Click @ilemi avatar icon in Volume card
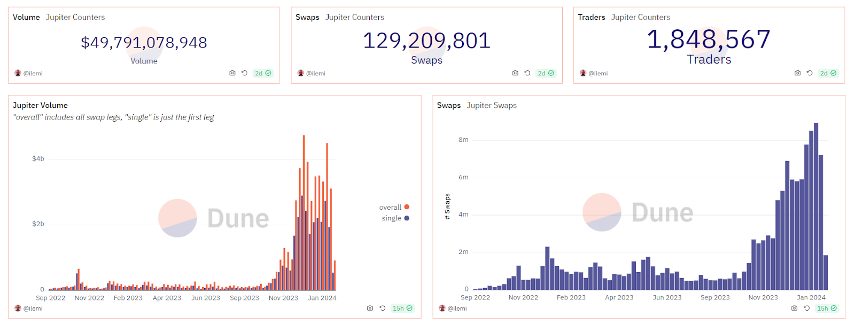The width and height of the screenshot is (855, 325). 18,73
